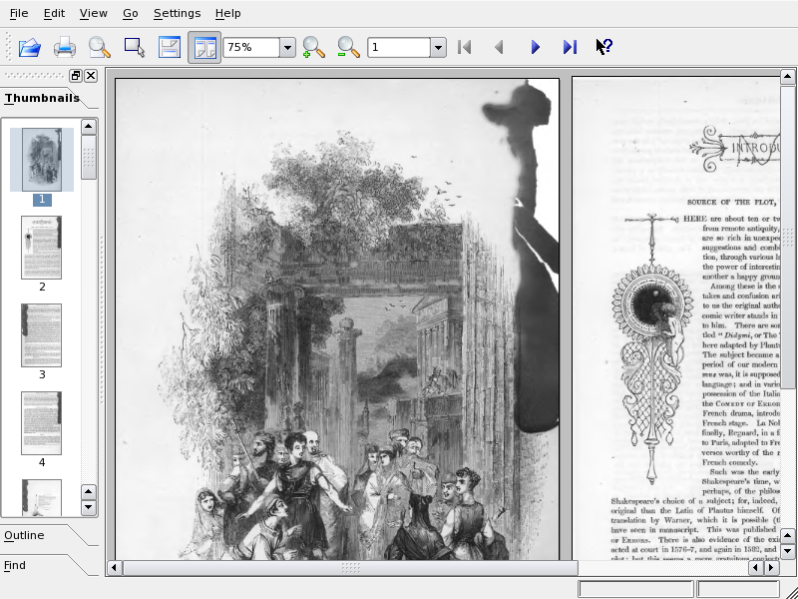Click the upper of the paired arrows under the document scrollbar
This screenshot has width=798, height=599.
[788, 536]
